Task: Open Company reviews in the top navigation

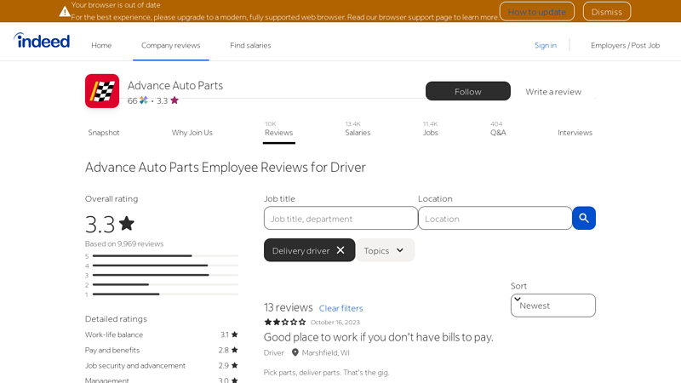Action: 171,45
